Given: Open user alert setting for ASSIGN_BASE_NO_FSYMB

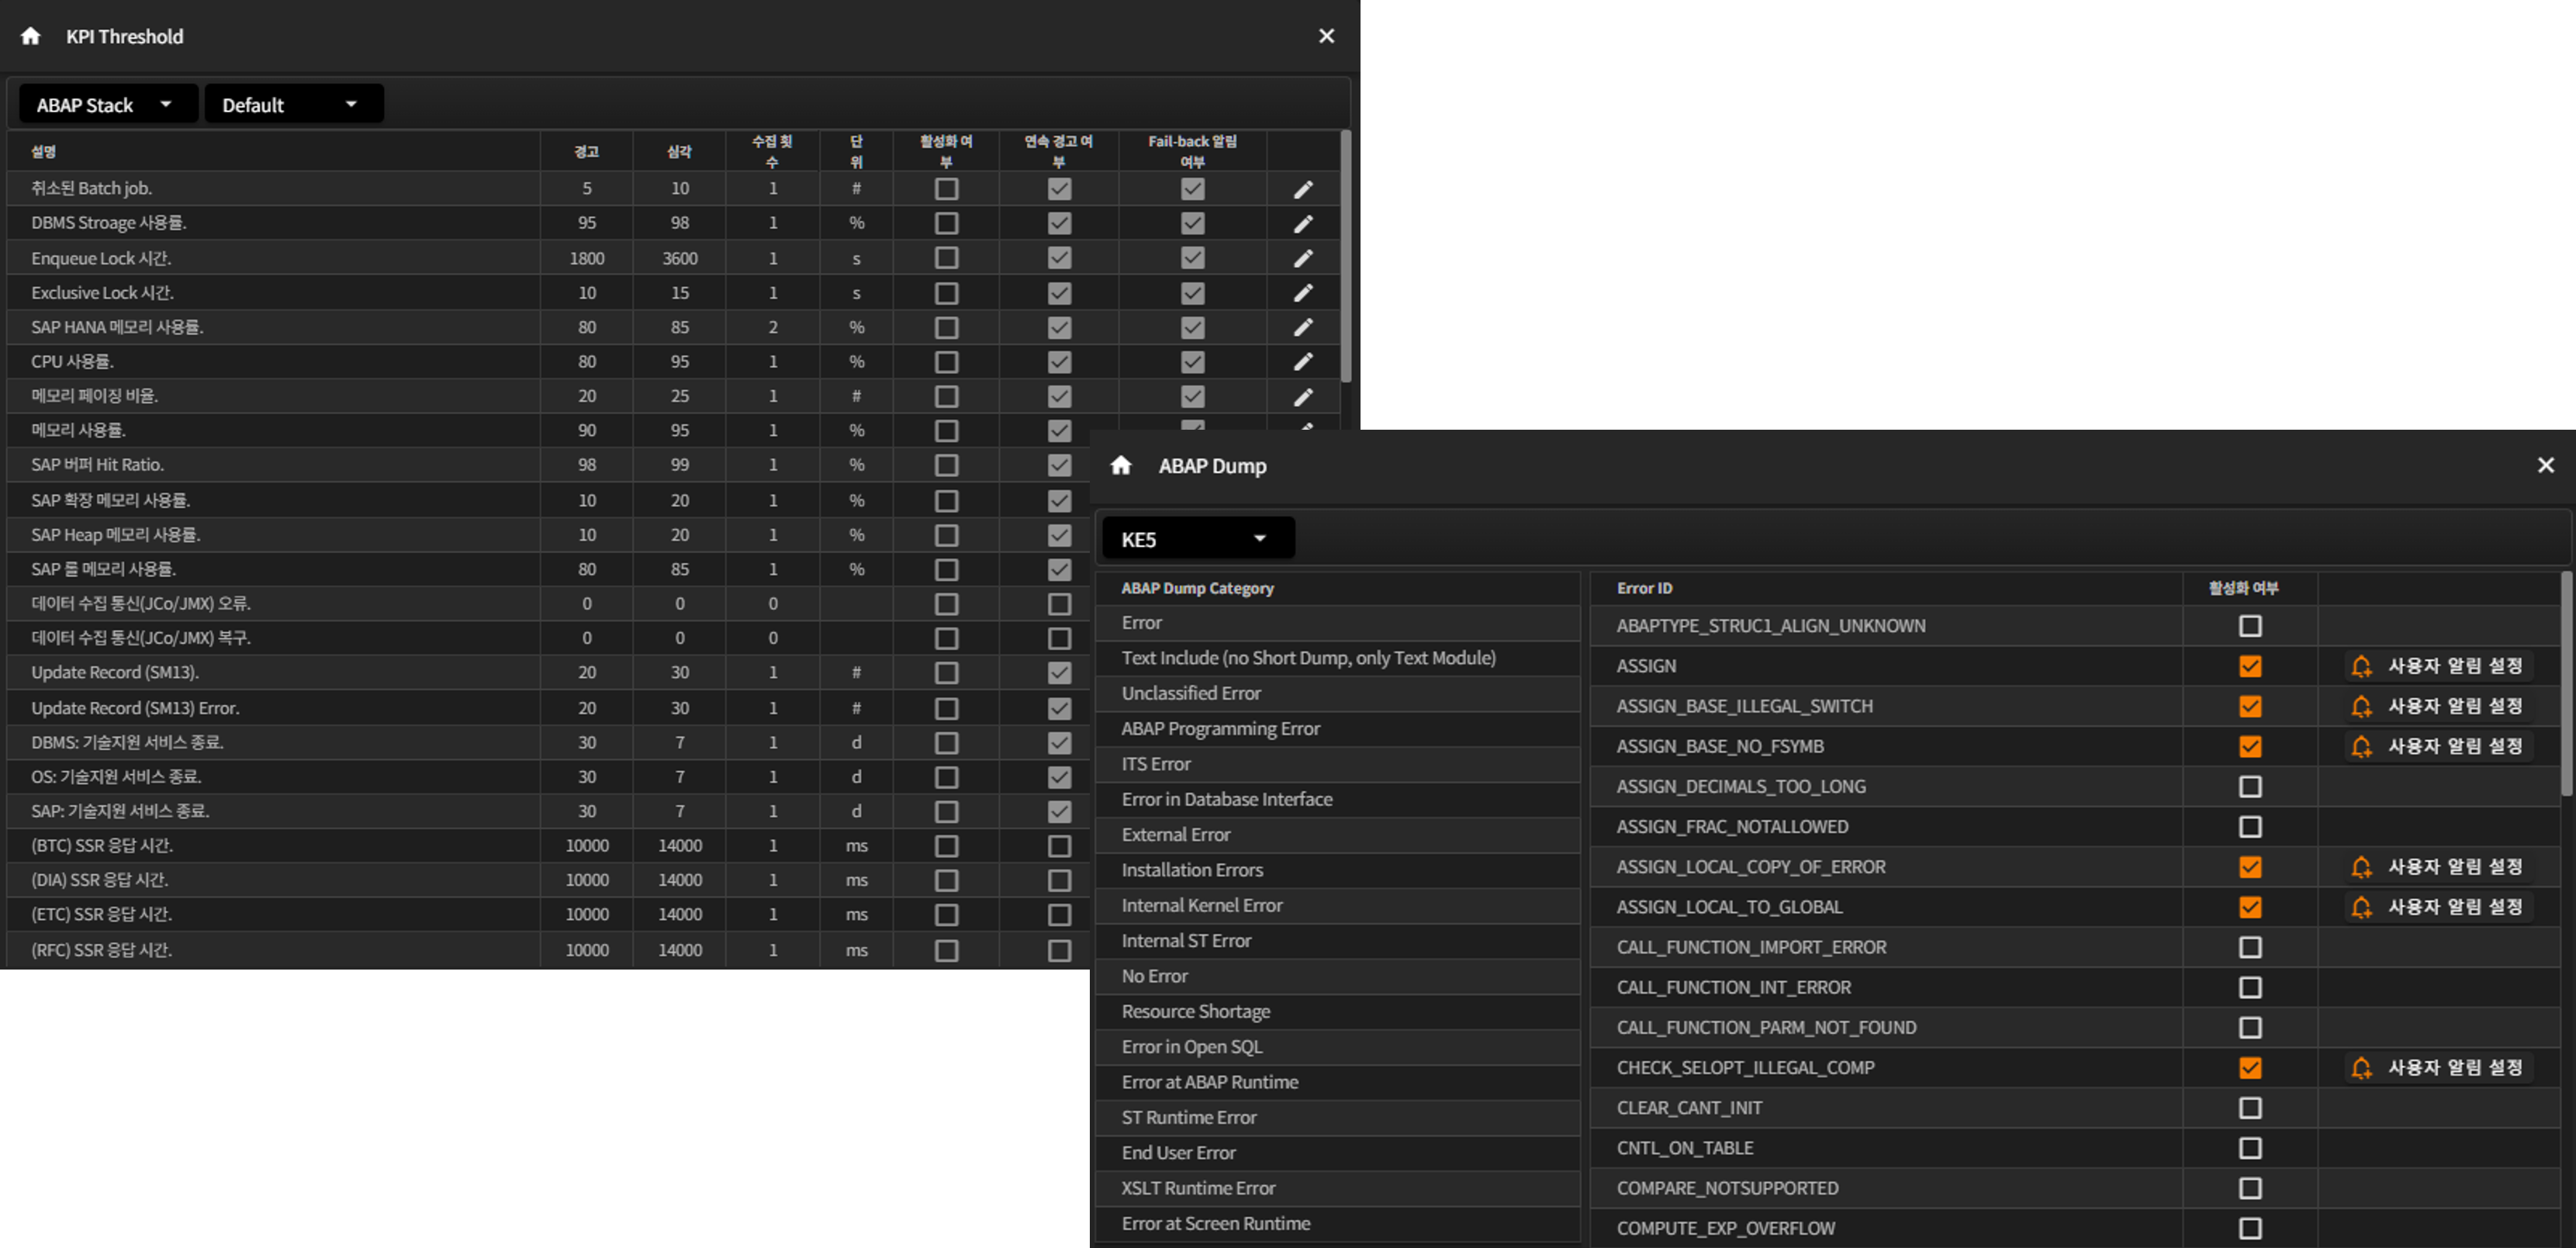Looking at the screenshot, I should pos(2437,746).
